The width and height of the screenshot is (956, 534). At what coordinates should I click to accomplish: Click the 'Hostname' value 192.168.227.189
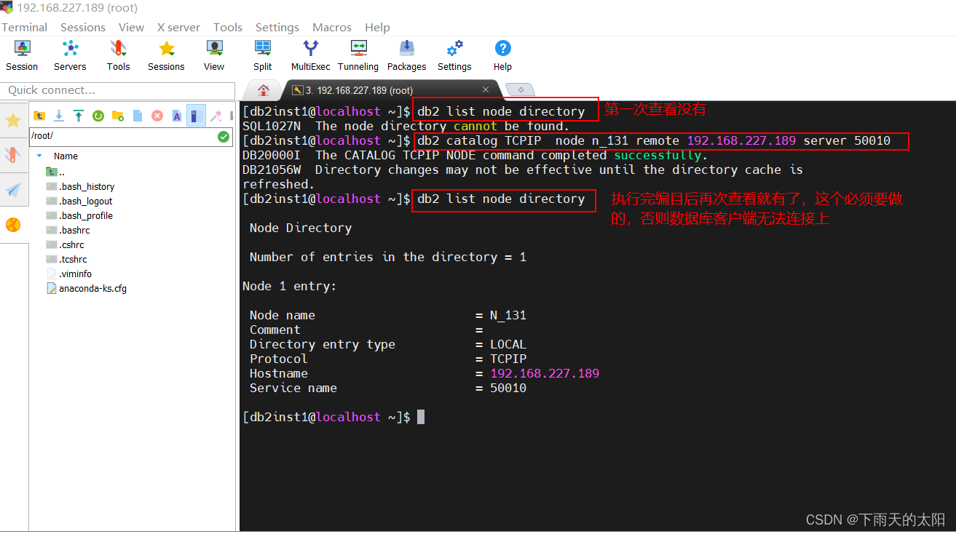(545, 373)
